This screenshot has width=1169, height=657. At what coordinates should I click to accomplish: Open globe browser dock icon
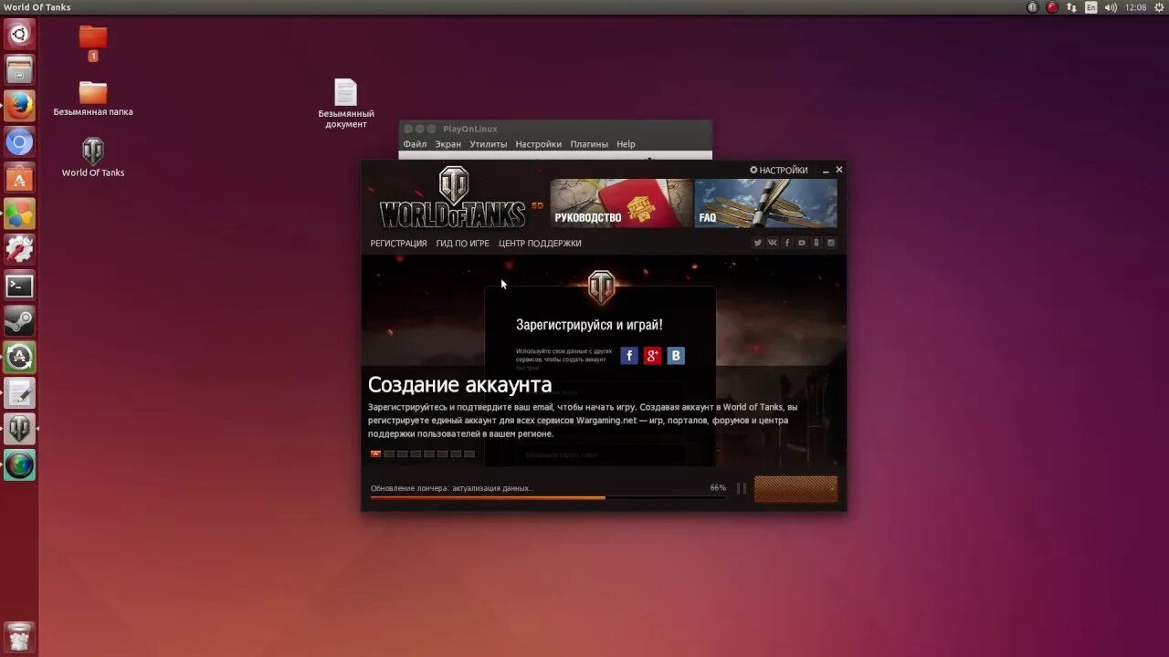(x=19, y=464)
